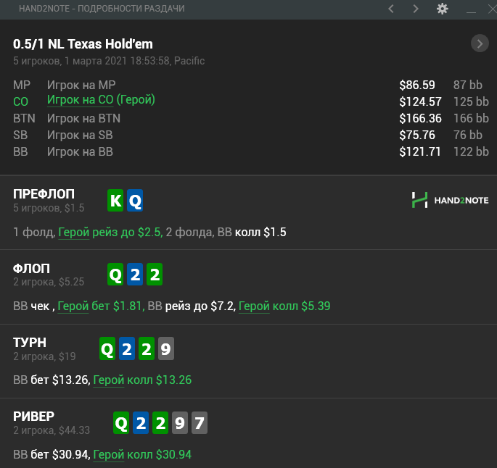This screenshot has width=497, height=468.
Task: Click hero stack value $124.57
Action: click(420, 101)
